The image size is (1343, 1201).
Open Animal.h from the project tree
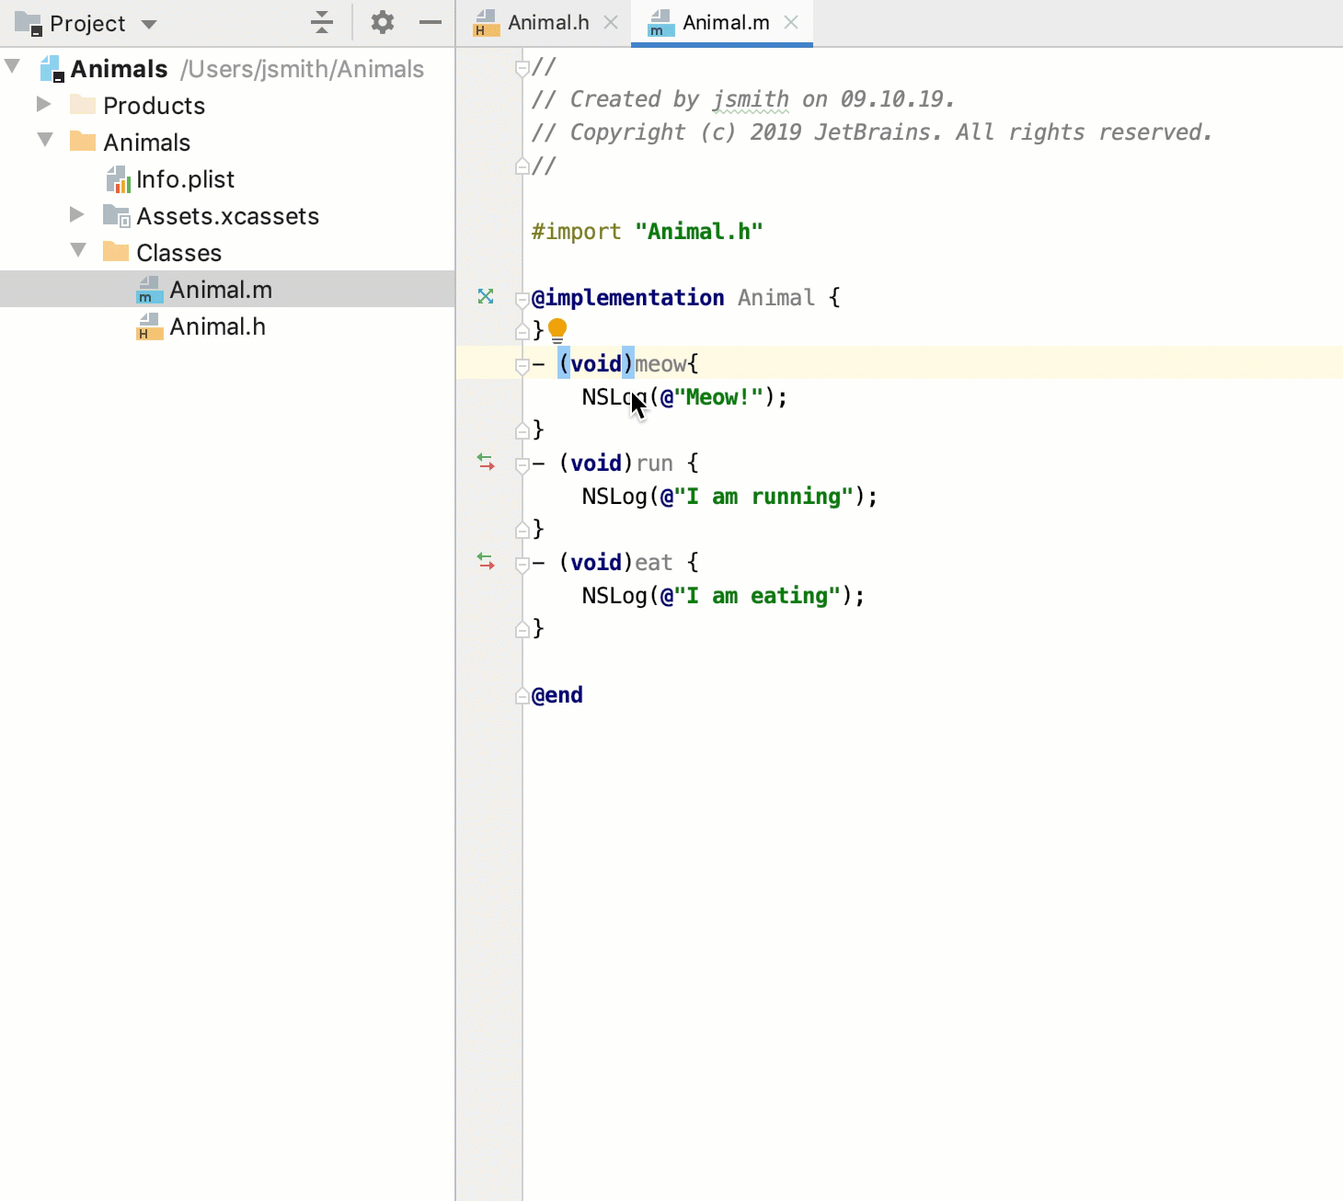(x=217, y=326)
